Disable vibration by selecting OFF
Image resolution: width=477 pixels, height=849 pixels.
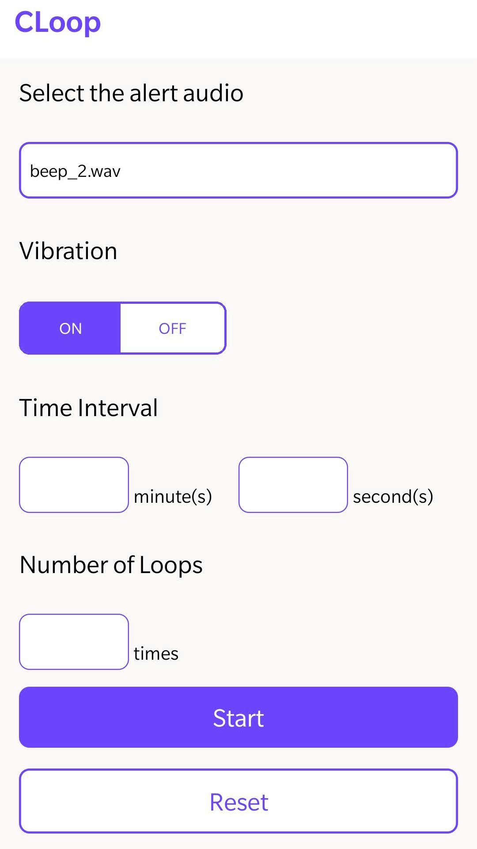point(172,328)
